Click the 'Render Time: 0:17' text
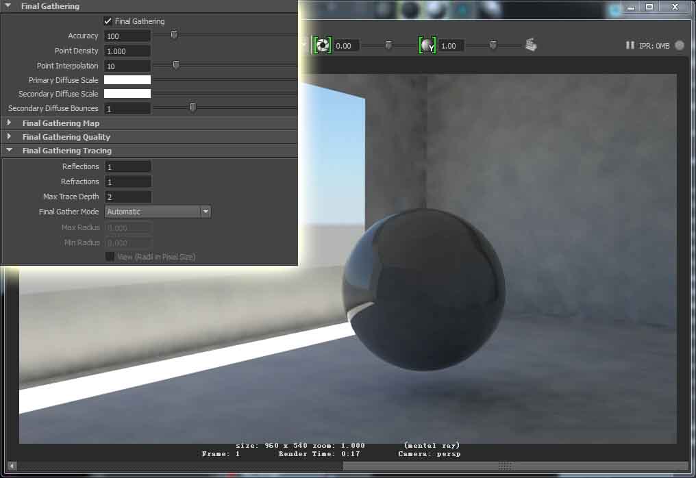 319,453
